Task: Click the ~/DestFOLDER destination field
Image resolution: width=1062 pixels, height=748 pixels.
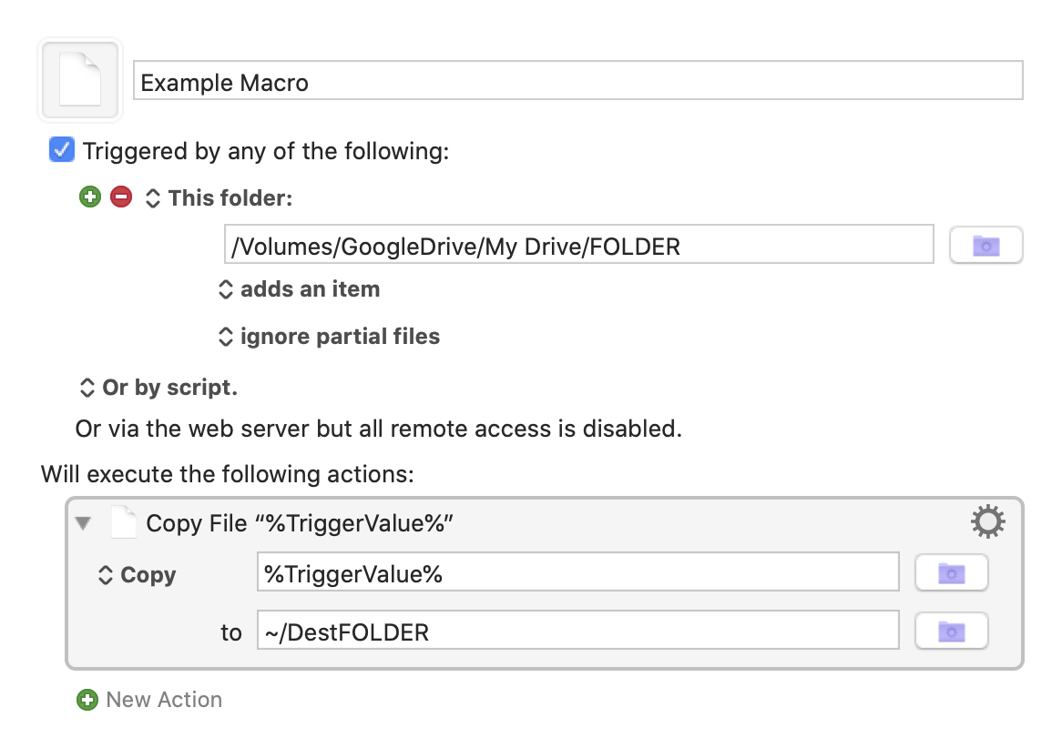Action: coord(577,632)
